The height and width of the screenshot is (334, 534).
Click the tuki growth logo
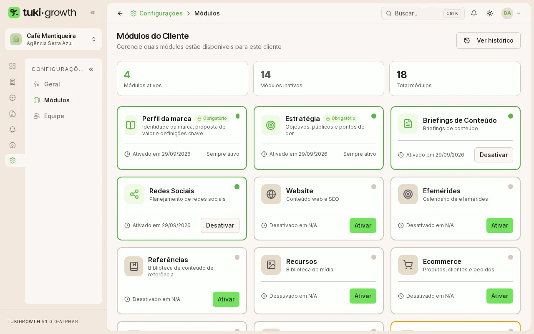click(42, 13)
